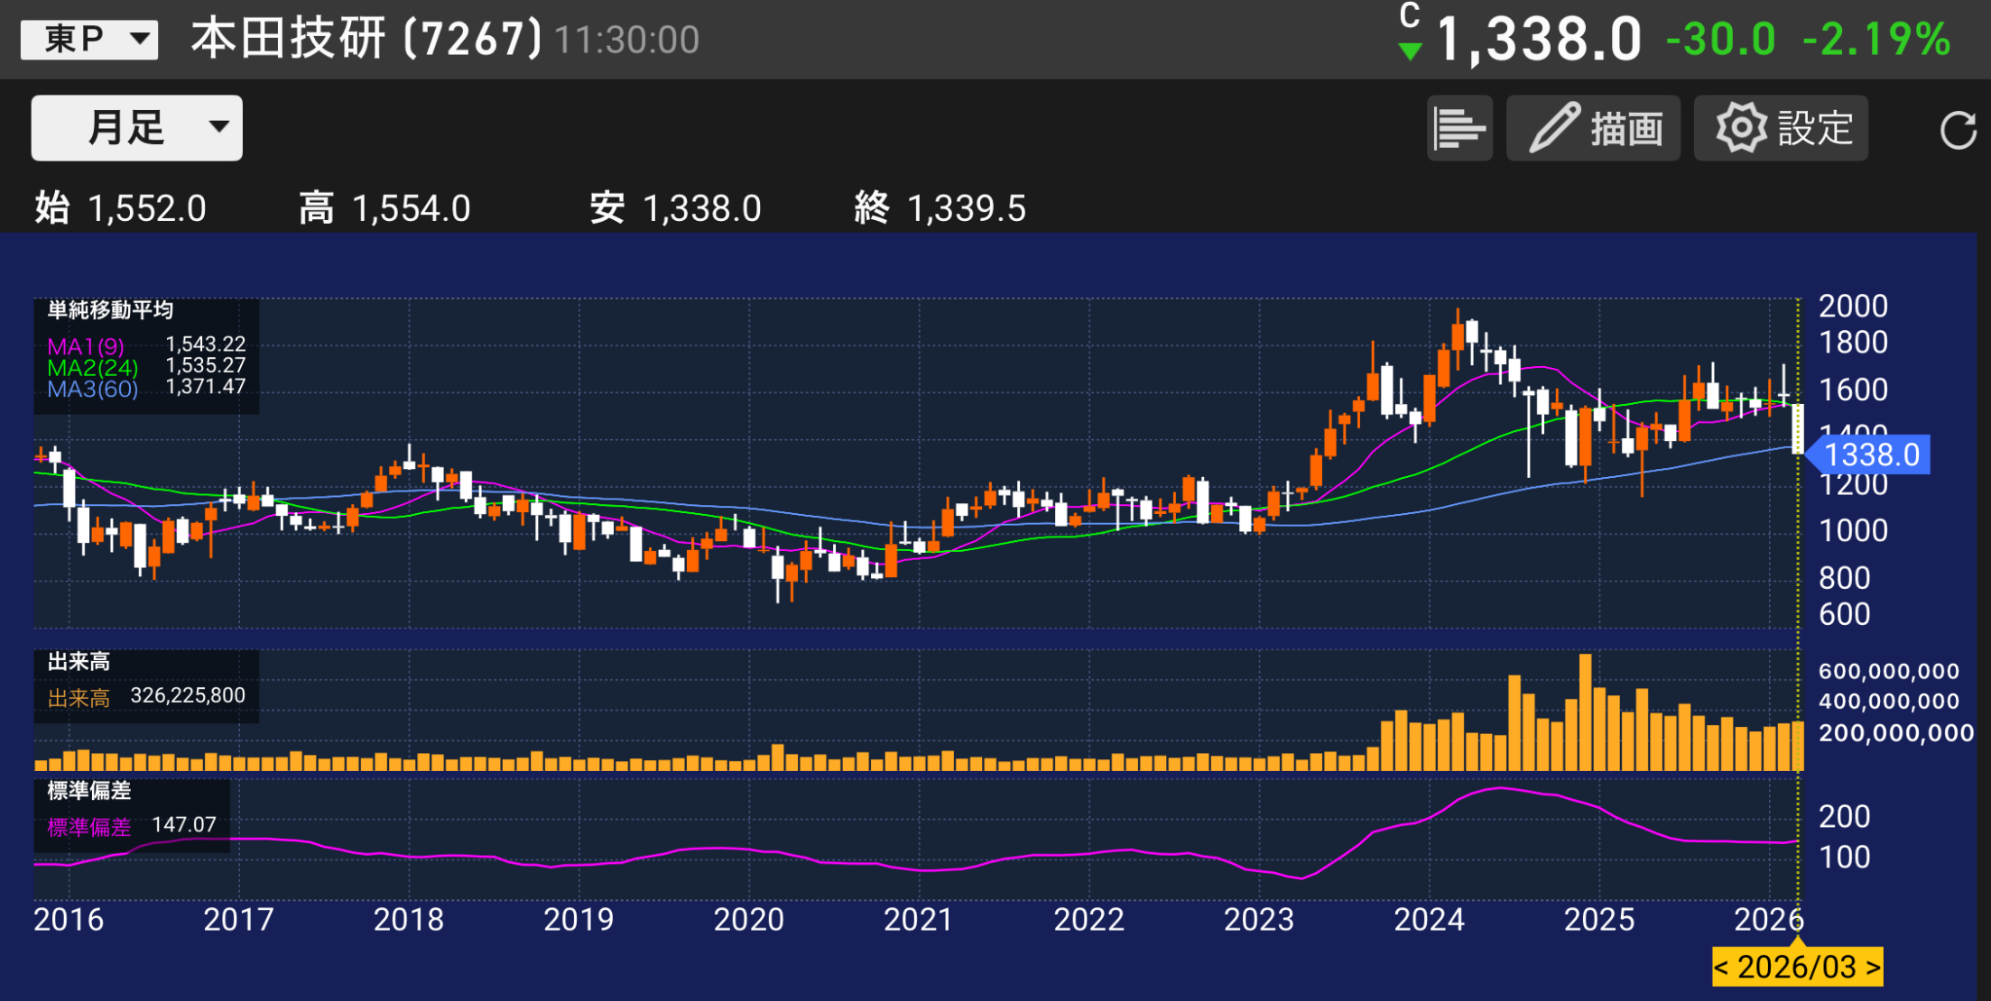The width and height of the screenshot is (1991, 1001).
Task: Click the price-by-volume bars icon
Action: (x=1459, y=128)
